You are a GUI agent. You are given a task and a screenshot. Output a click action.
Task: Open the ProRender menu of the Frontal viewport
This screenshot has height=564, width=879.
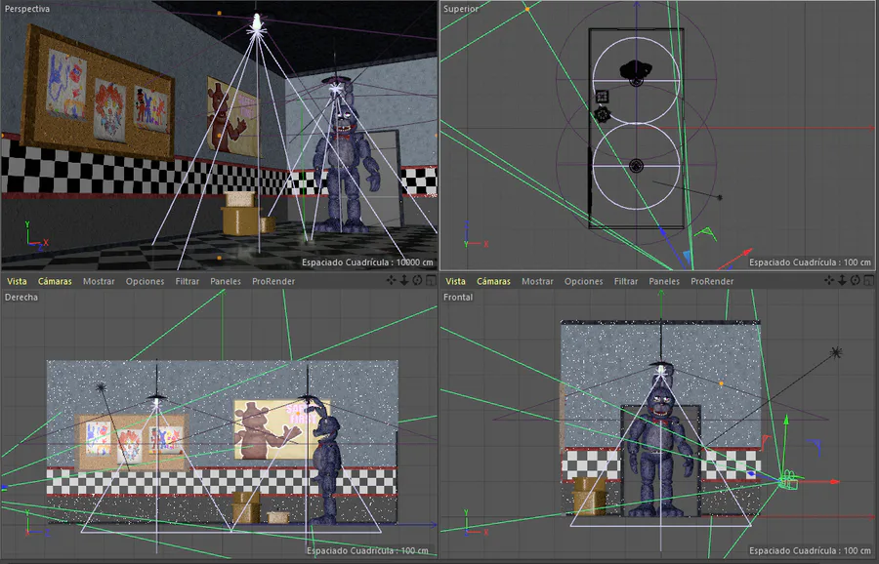click(x=712, y=281)
